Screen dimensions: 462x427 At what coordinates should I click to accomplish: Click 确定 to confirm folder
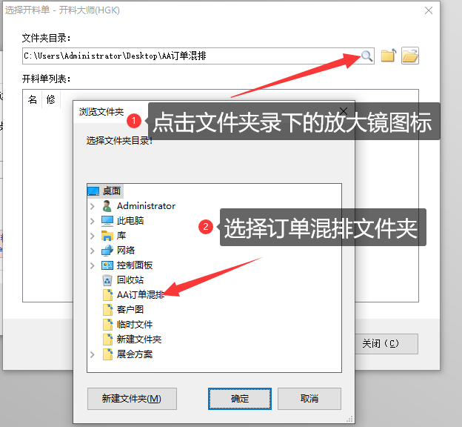coord(240,399)
